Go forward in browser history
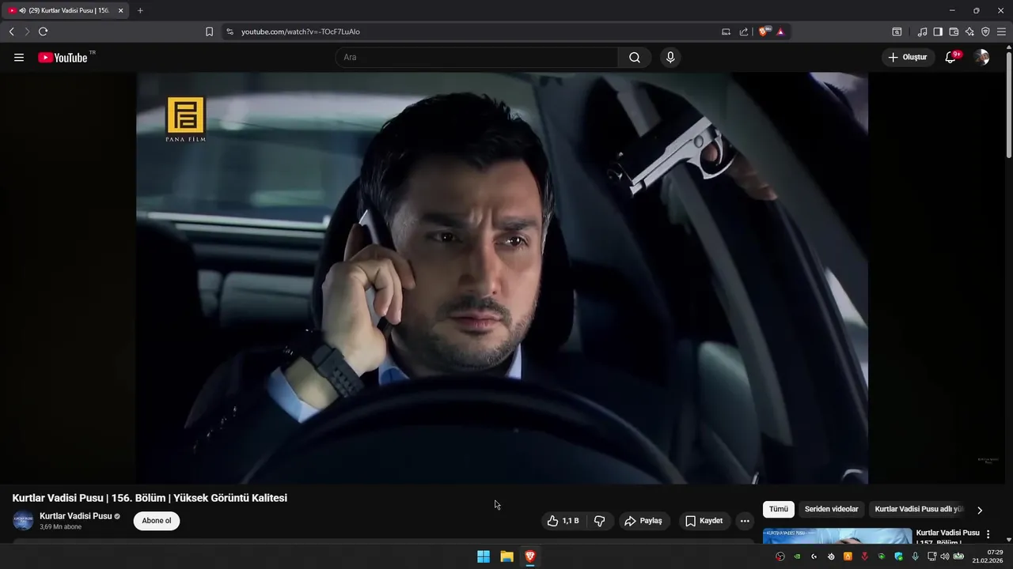This screenshot has width=1013, height=569. click(27, 32)
